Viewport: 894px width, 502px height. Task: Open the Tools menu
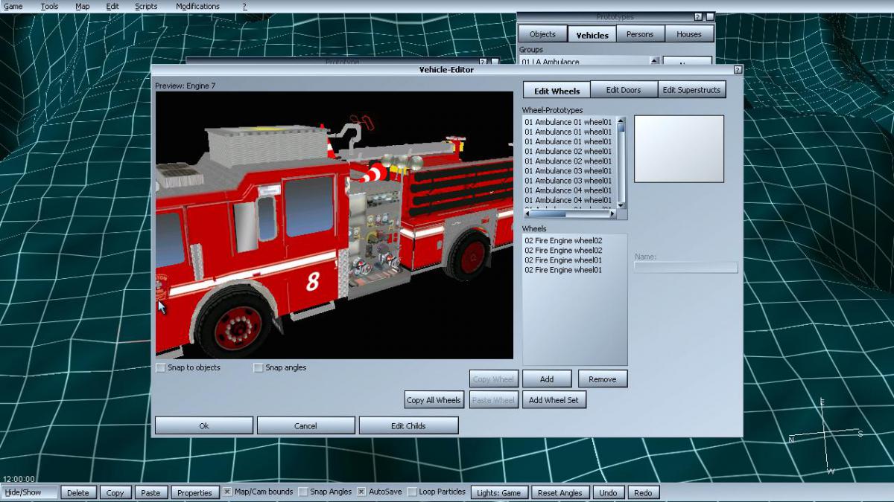click(x=49, y=6)
